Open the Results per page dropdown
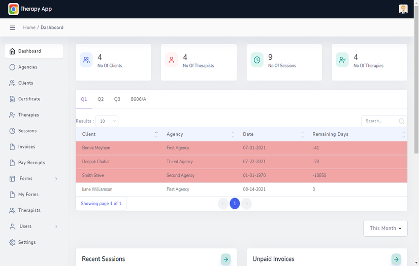 click(x=107, y=121)
